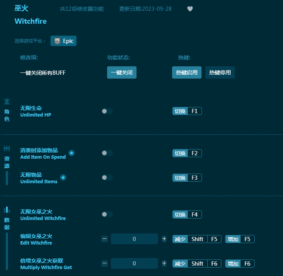Decrease Edit Witchfire value with minus

pos(105,239)
